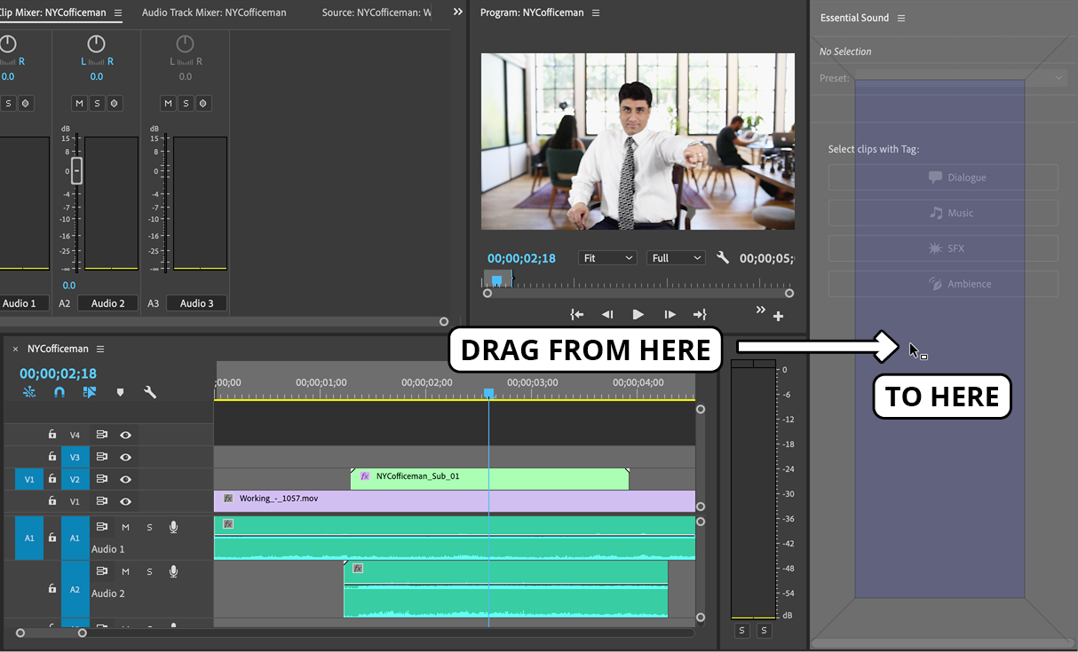This screenshot has width=1078, height=652.
Task: Click the Audio 2 volume fader handle
Action: coord(76,170)
